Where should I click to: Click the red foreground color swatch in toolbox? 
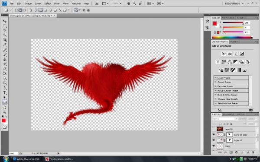tap(3, 121)
